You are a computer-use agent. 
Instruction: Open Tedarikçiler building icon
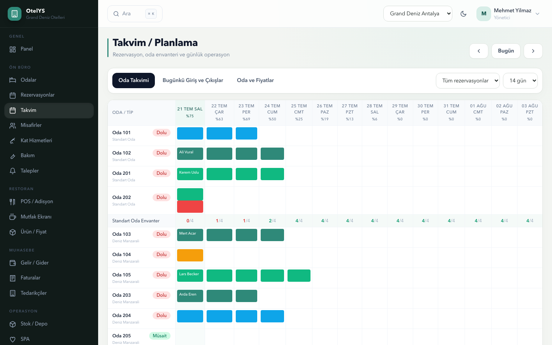[x=13, y=293]
